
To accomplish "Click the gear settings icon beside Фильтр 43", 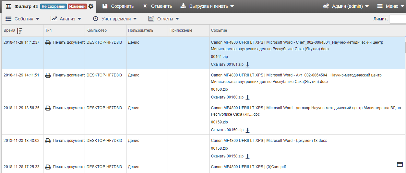I will tap(91, 6).
